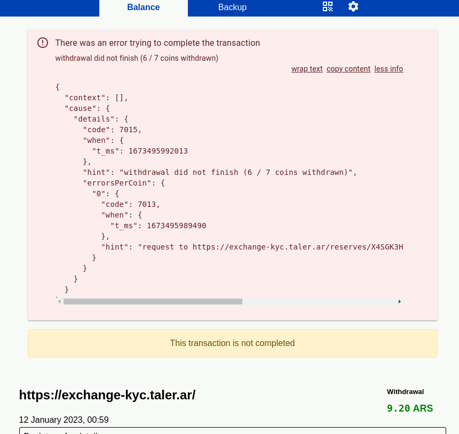Click the right arrow of the error scrollbar

400,302
